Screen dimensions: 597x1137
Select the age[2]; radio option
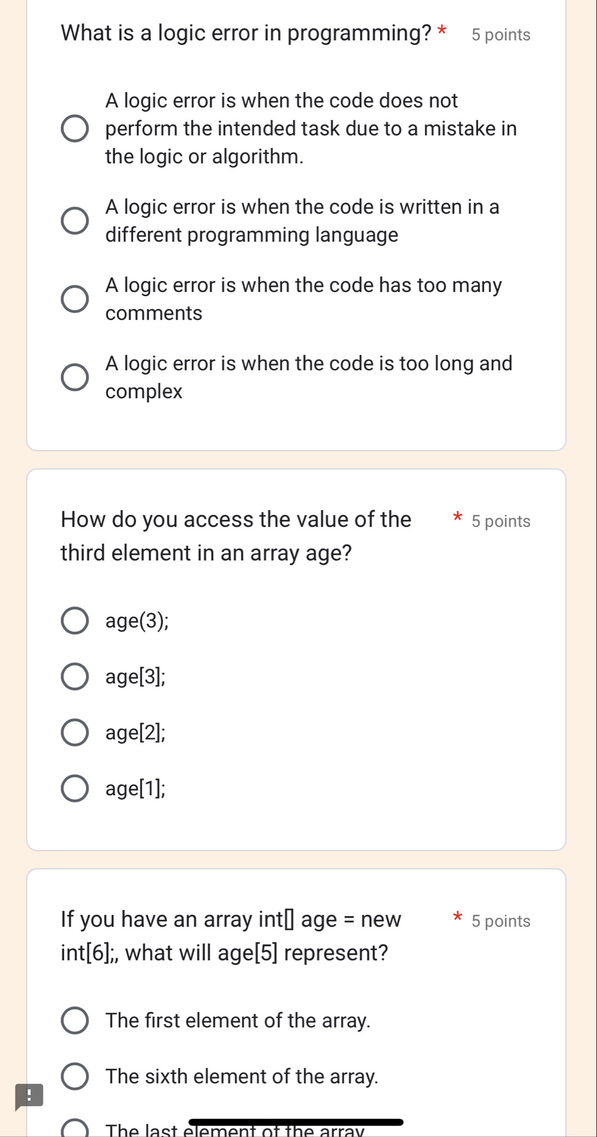coord(75,733)
